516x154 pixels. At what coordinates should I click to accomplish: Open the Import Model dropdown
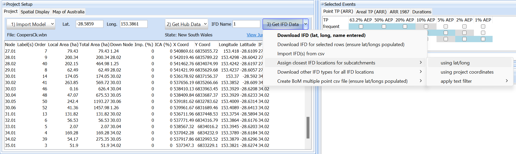[52, 24]
